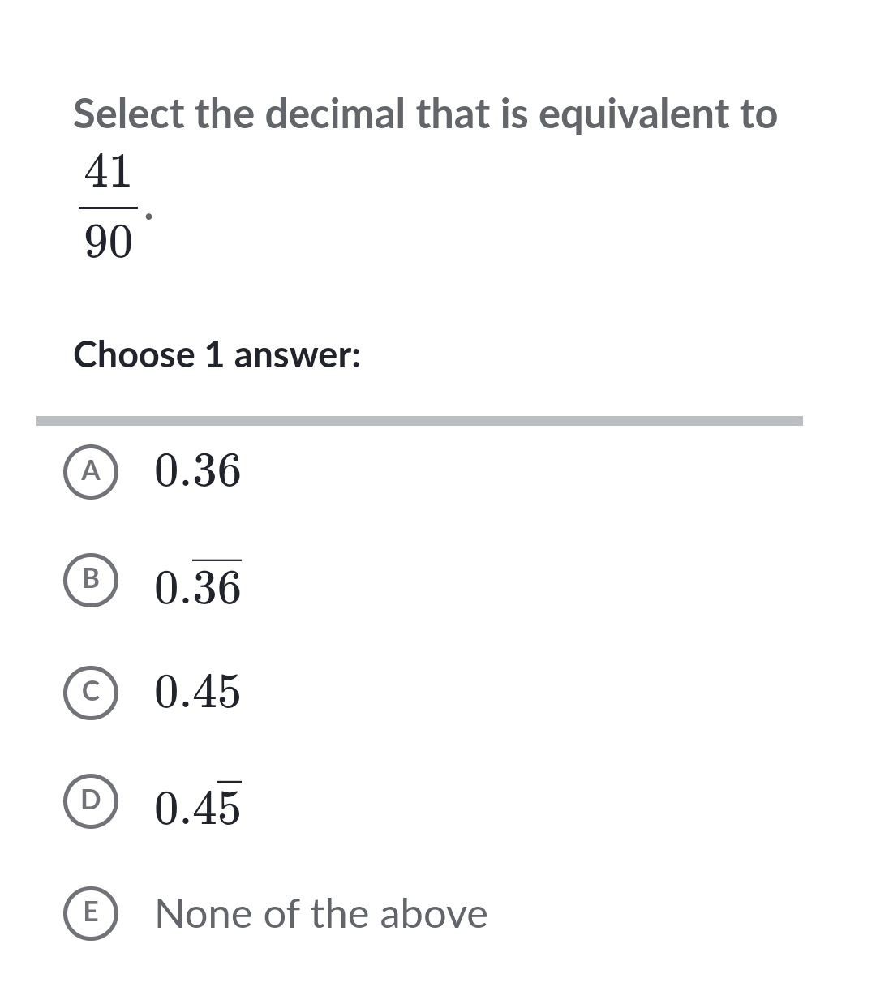Screen dimensions: 876x987
Task: Click the numerator 41 in the fraction
Action: [x=108, y=171]
